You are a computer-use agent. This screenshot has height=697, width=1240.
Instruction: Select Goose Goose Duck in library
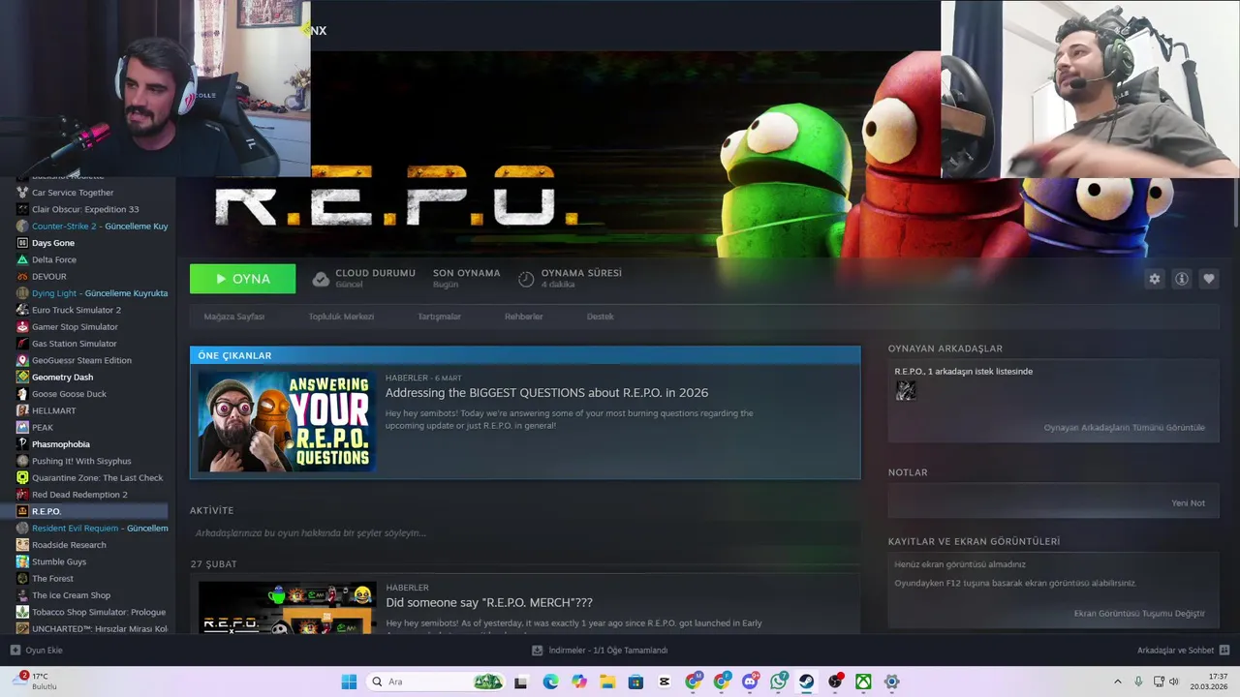(69, 394)
